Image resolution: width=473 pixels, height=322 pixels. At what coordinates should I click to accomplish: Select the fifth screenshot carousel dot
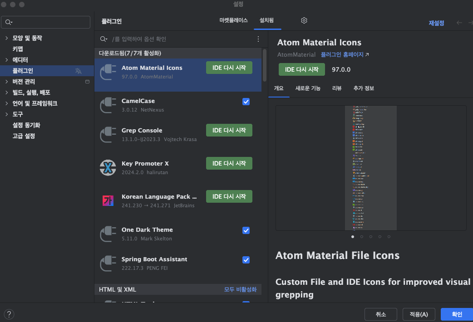click(x=389, y=237)
